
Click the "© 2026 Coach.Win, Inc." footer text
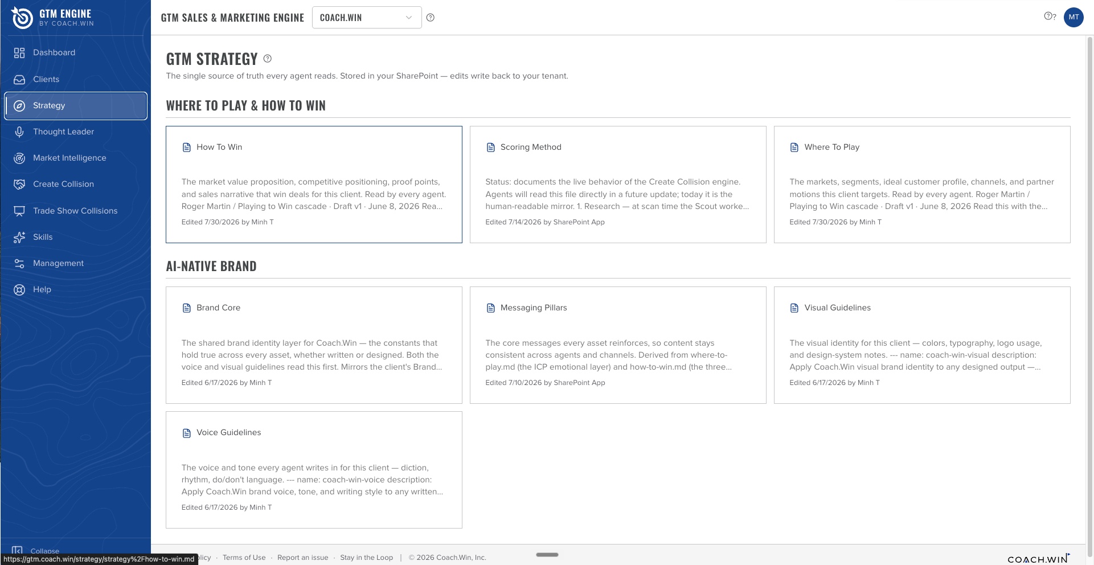point(448,558)
